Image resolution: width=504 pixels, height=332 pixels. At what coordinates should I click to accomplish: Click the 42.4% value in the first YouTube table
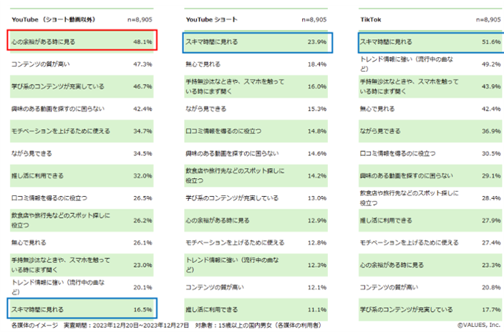tap(142, 109)
